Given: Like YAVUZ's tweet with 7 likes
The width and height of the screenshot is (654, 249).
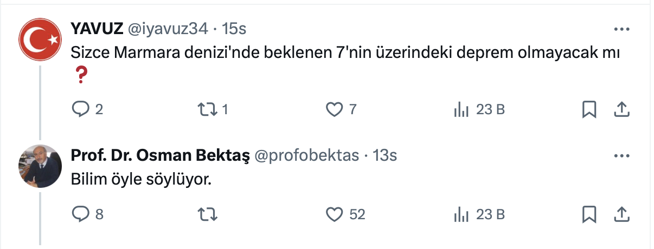Looking at the screenshot, I should (x=334, y=110).
